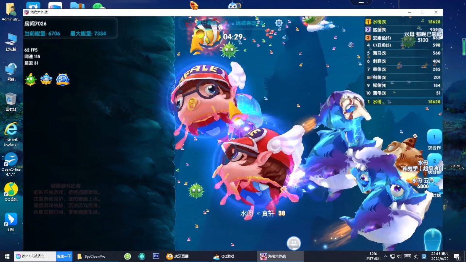This screenshot has width=466, height=262.
Task: Switch to QQ游戏 taskbar item
Action: coord(224,256)
